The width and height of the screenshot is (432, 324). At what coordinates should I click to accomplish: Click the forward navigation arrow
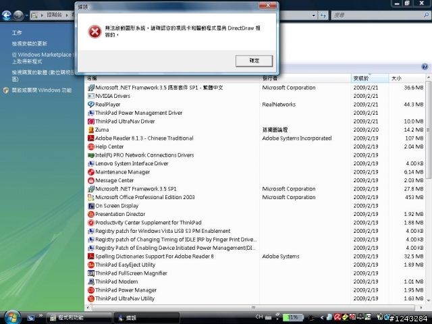tap(18, 16)
